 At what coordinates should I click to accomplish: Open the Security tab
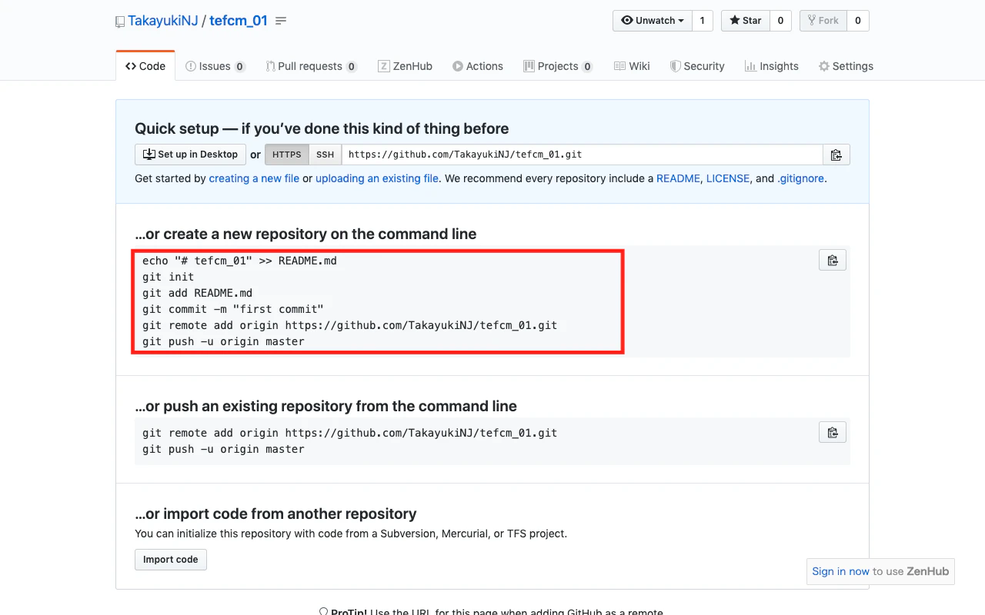tap(697, 66)
